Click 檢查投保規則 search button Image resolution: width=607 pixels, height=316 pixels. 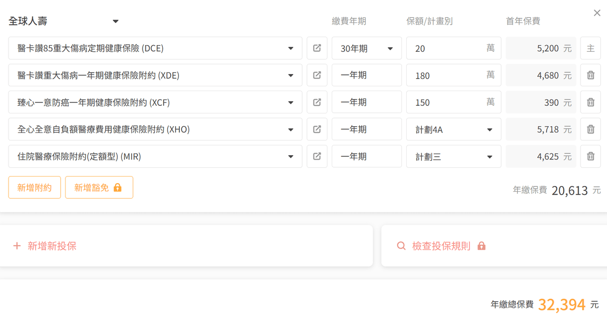(441, 246)
